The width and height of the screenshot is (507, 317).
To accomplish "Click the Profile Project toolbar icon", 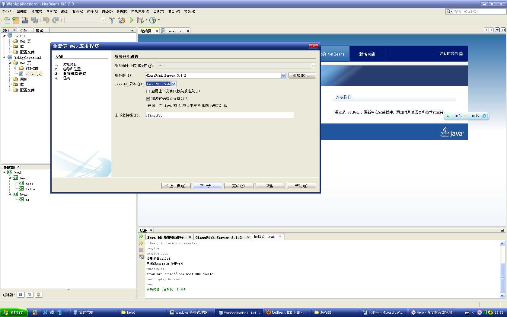I will pos(153,20).
